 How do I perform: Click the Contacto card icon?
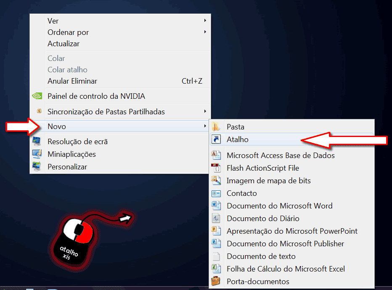click(x=216, y=193)
